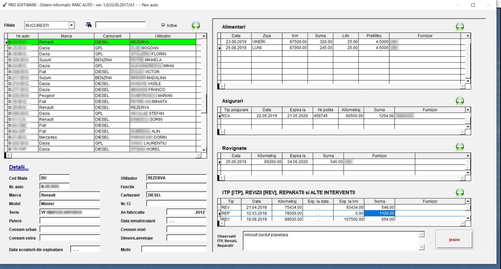The width and height of the screenshot is (501, 269).
Task: Click the search text field next to binoculars
Action: [121, 25]
